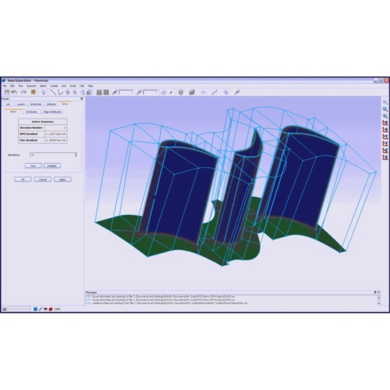Switch to the Layers panel tab
The image size is (390, 390).
[21, 104]
